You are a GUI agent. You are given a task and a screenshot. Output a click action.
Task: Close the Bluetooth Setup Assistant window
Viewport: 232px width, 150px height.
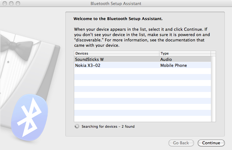coord(5,4)
